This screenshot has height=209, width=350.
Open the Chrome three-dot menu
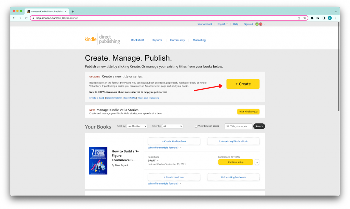coord(335,18)
